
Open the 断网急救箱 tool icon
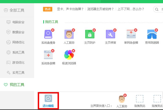click(131, 34)
